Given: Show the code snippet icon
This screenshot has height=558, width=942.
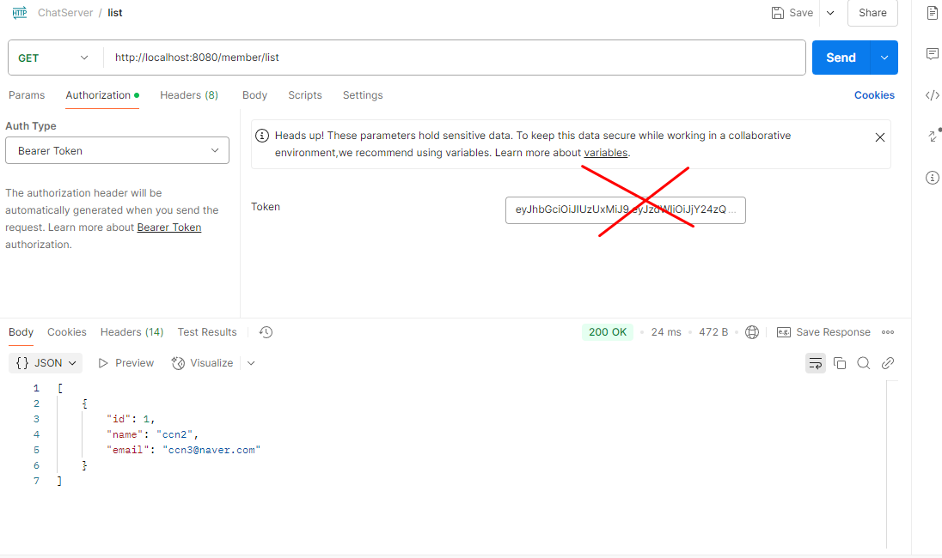Looking at the screenshot, I should [933, 95].
